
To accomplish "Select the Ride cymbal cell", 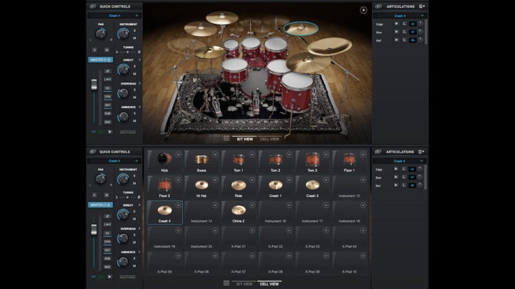I will pyautogui.click(x=238, y=187).
